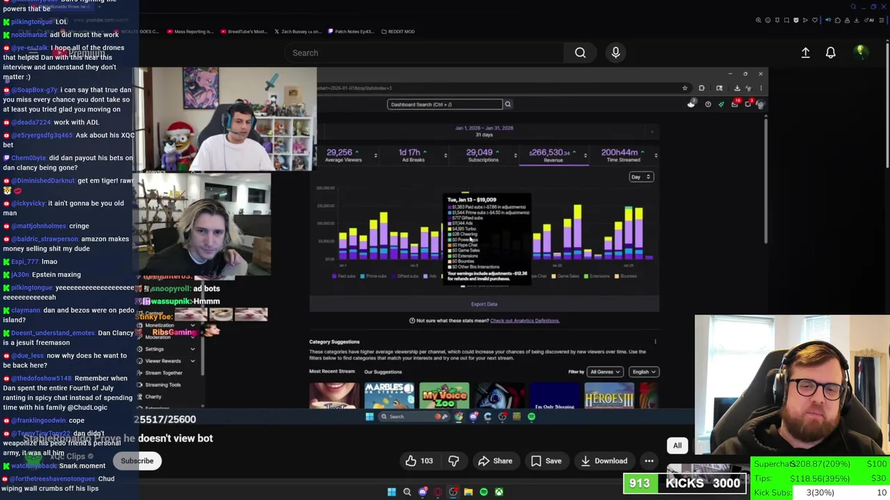Like the video with 103 likes
The image size is (890, 500).
[x=419, y=460]
